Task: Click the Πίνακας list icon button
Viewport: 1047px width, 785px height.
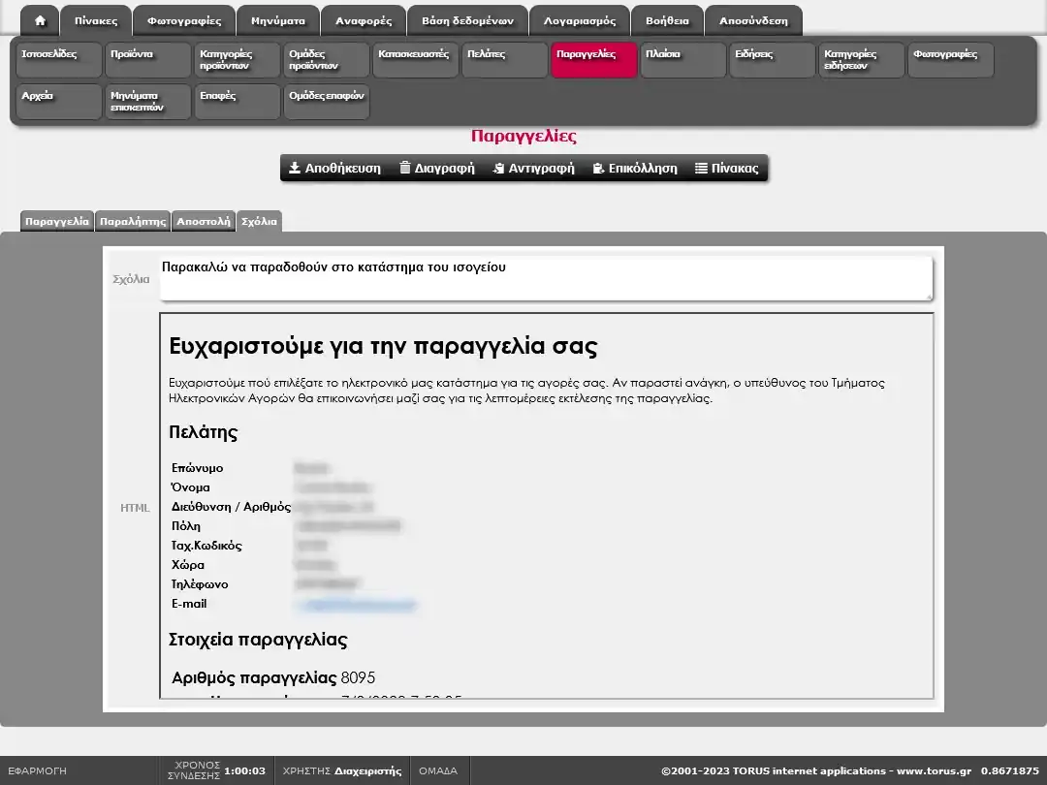Action: (x=727, y=168)
